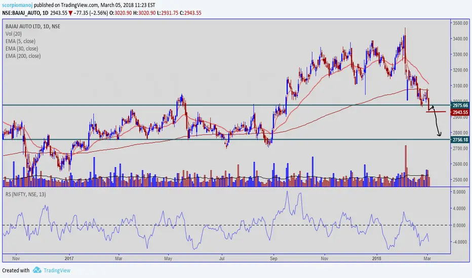This screenshot has height=278, width=472.
Task: Click the 3400.00 price axis label
Action: (x=460, y=39)
